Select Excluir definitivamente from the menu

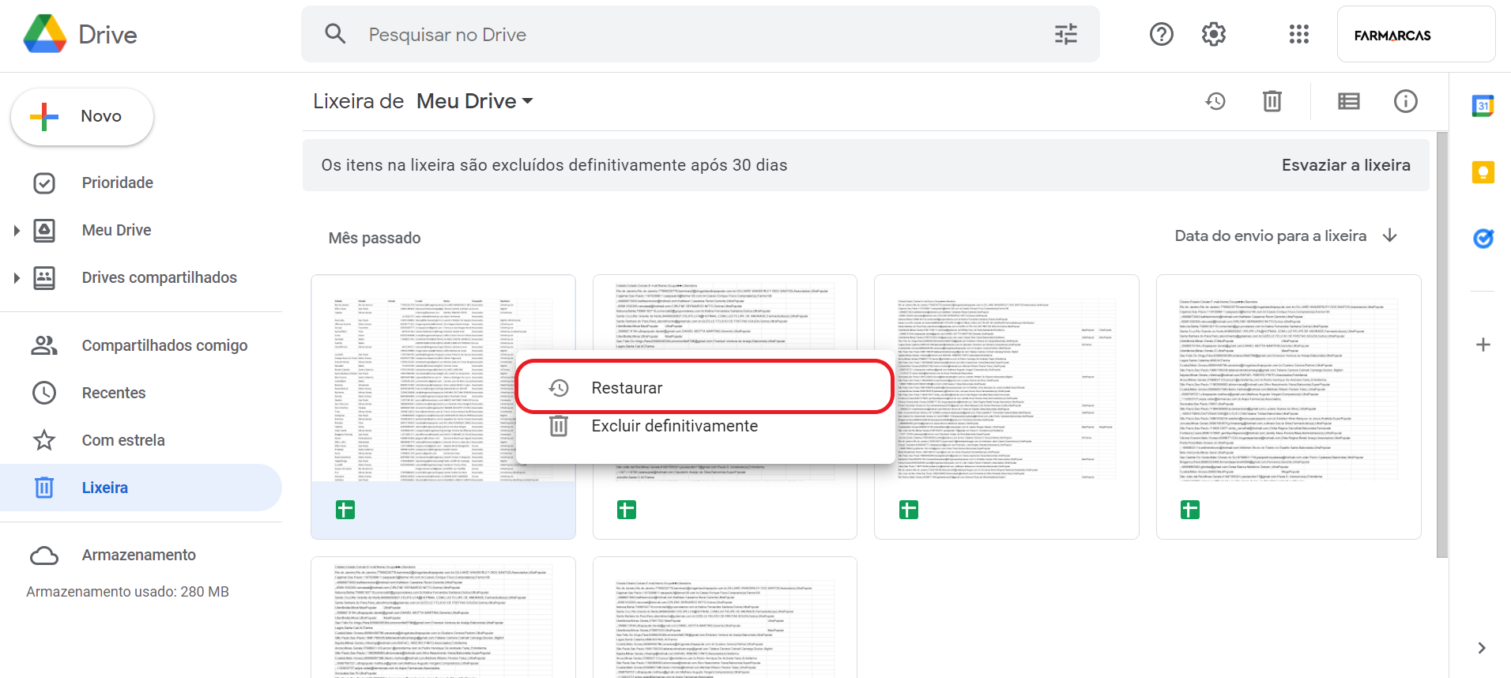click(674, 426)
